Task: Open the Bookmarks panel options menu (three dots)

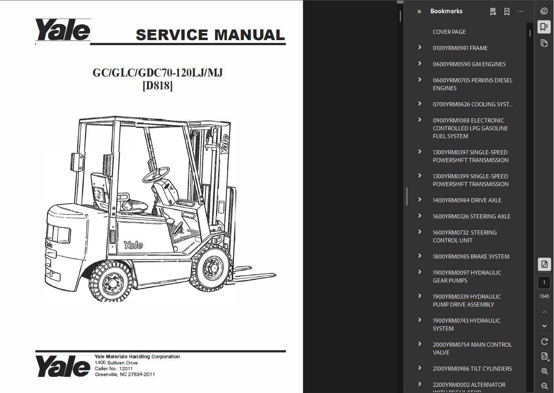Action: tap(521, 12)
